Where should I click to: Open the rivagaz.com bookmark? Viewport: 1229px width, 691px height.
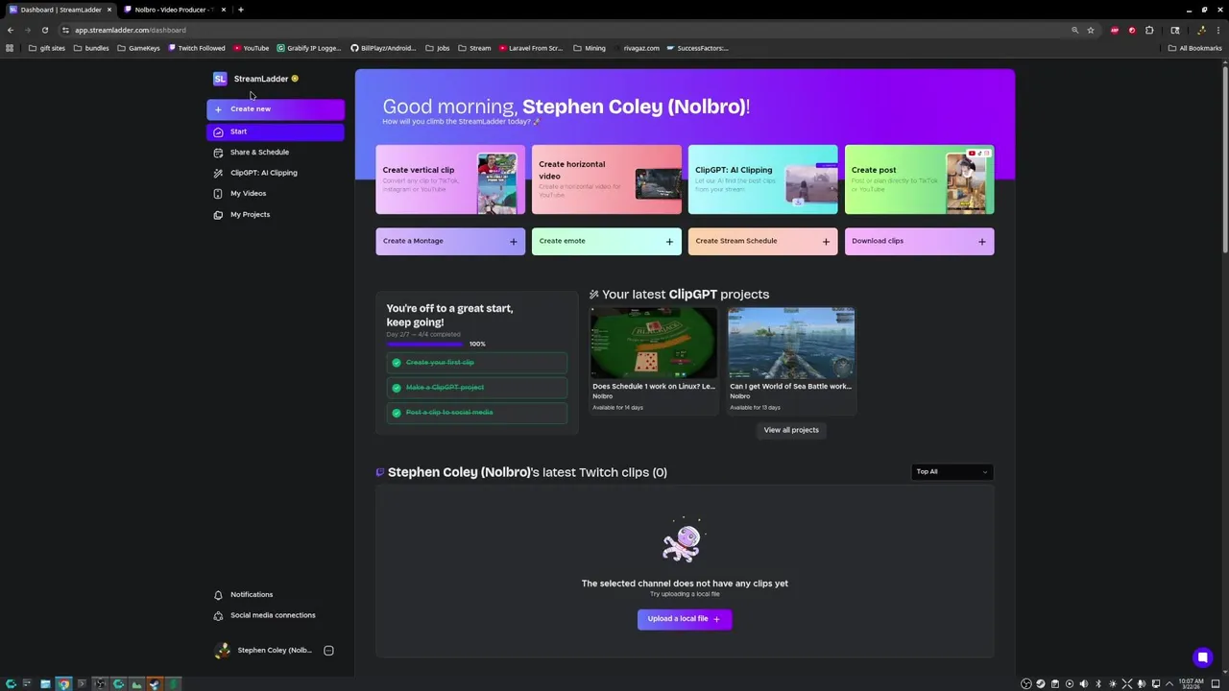[635, 48]
